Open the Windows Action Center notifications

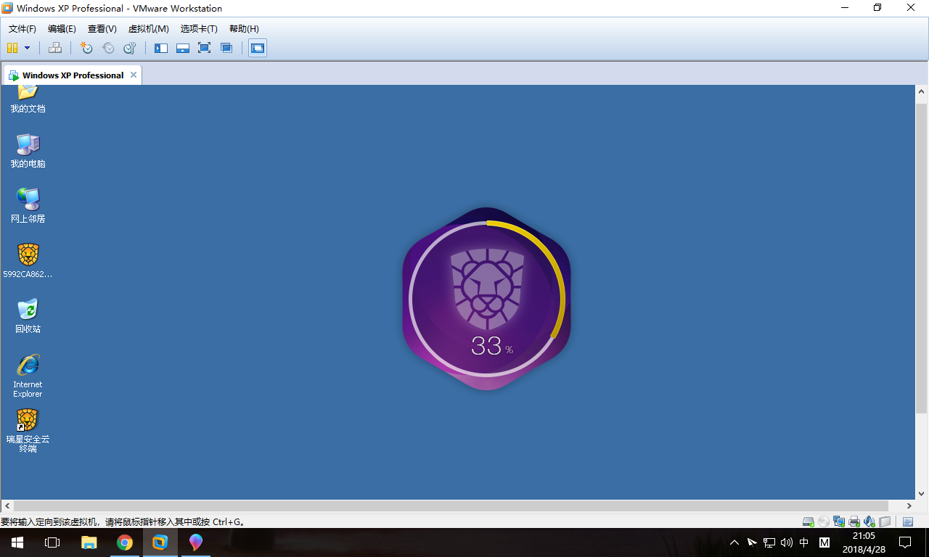pyautogui.click(x=905, y=542)
